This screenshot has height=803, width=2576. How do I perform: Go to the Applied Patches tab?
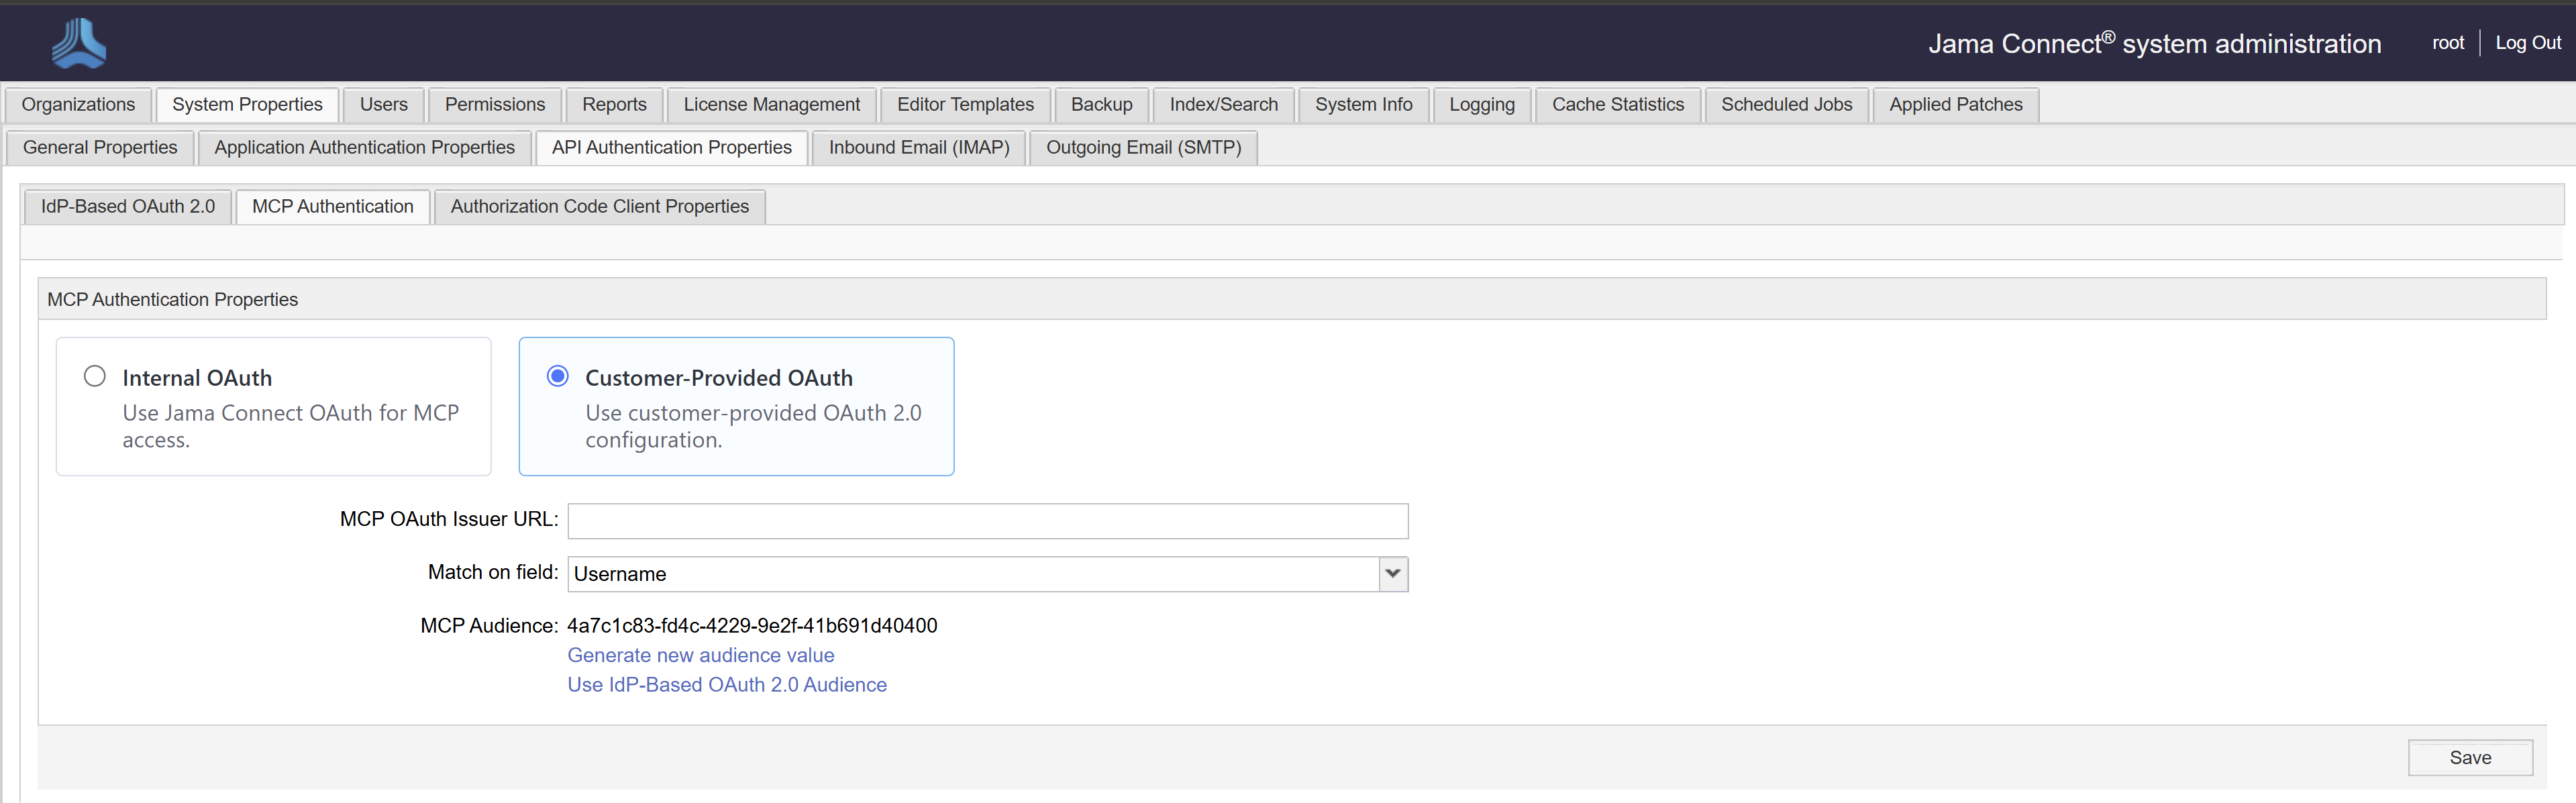[x=1956, y=105]
